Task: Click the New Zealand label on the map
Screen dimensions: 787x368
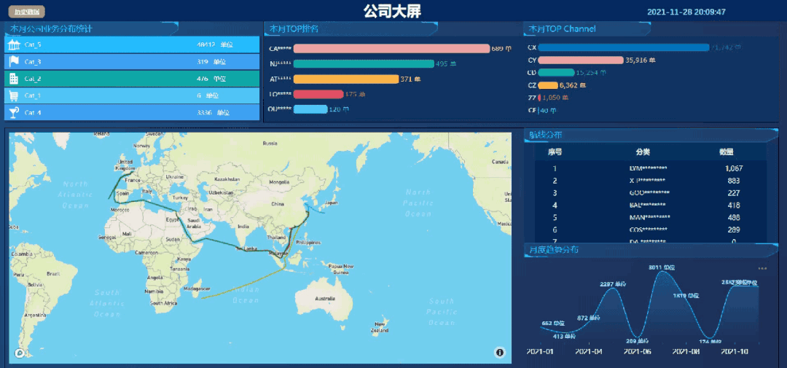Action: point(380,327)
